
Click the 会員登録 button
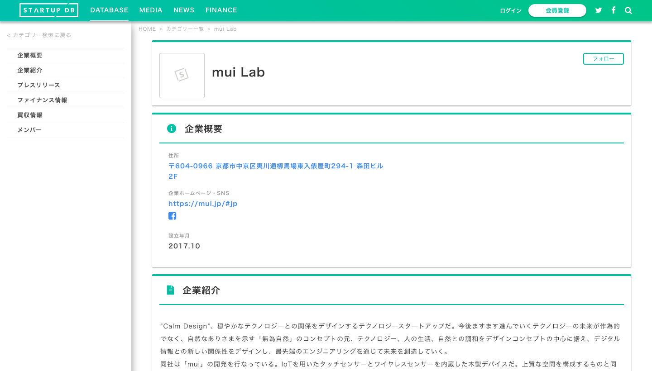coord(557,10)
